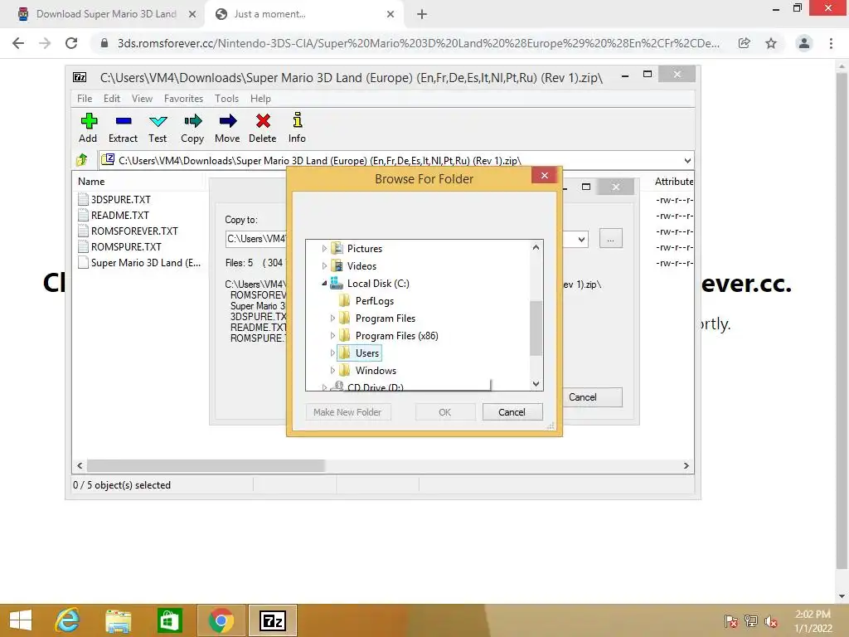
Task: Expand the Videos tree node
Action: [x=324, y=266]
